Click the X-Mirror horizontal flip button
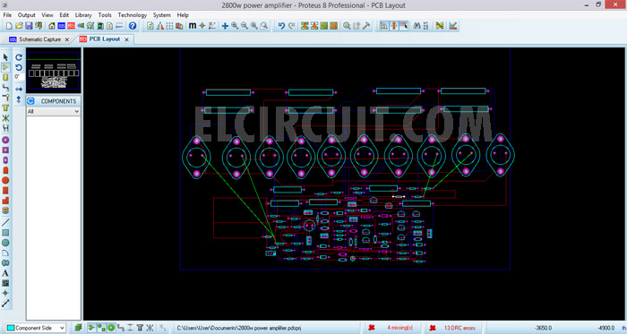 pos(19,89)
